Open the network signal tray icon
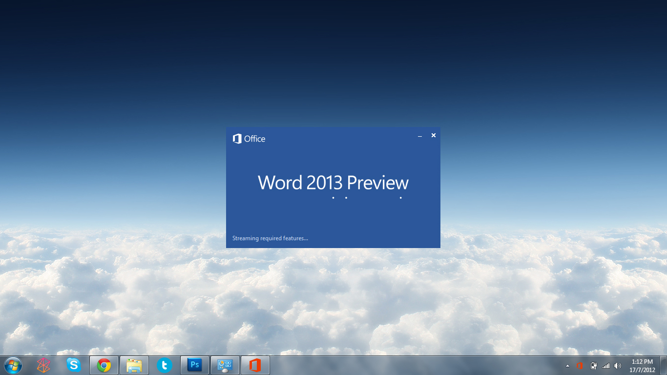The height and width of the screenshot is (375, 667). [x=606, y=366]
